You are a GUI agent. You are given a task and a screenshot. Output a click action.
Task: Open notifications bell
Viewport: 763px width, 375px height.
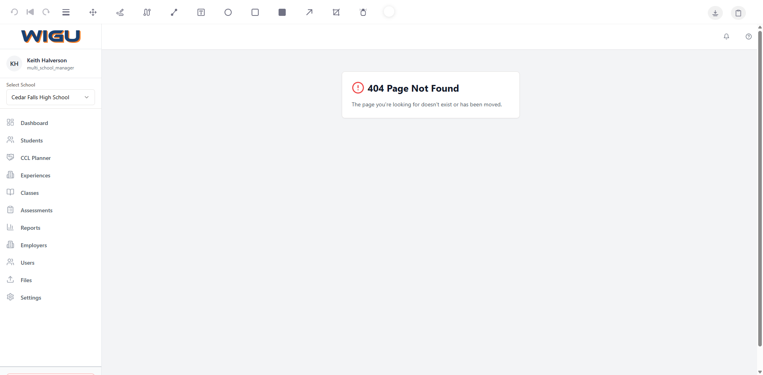click(x=726, y=37)
